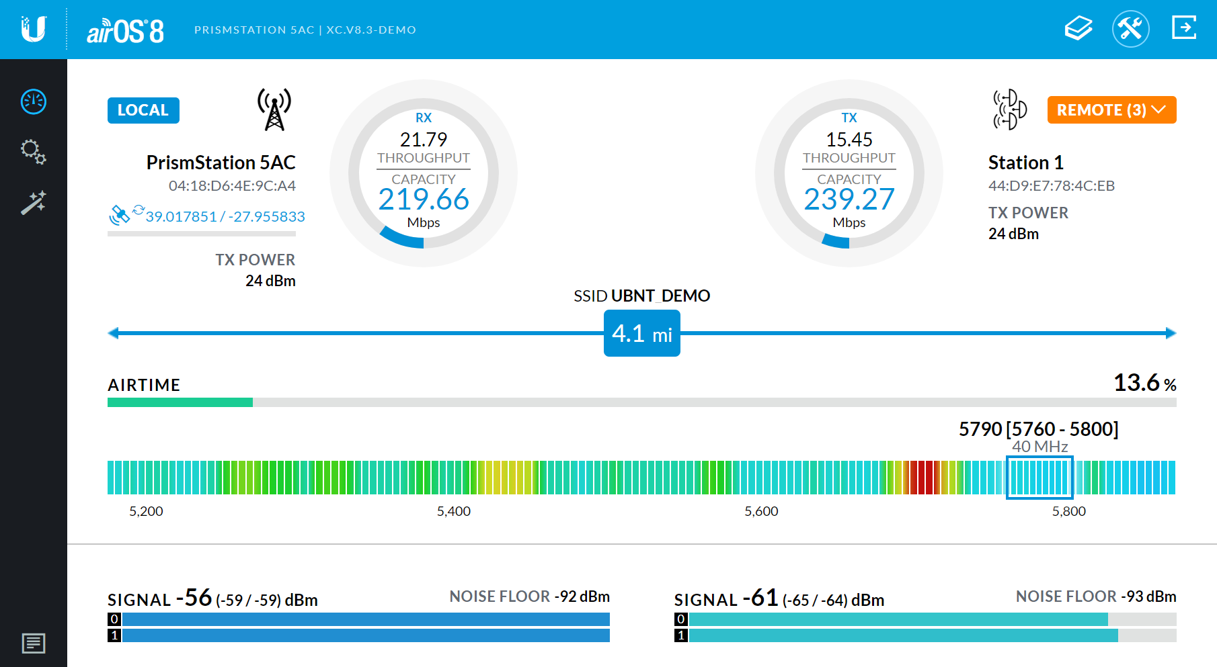Click the LOCAL label button
This screenshot has height=667, width=1217.
(x=143, y=110)
